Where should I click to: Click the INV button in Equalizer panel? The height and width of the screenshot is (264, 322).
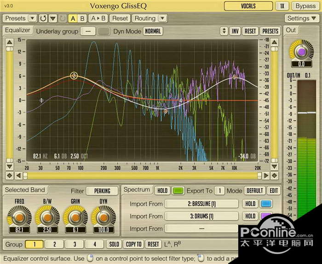(235, 31)
